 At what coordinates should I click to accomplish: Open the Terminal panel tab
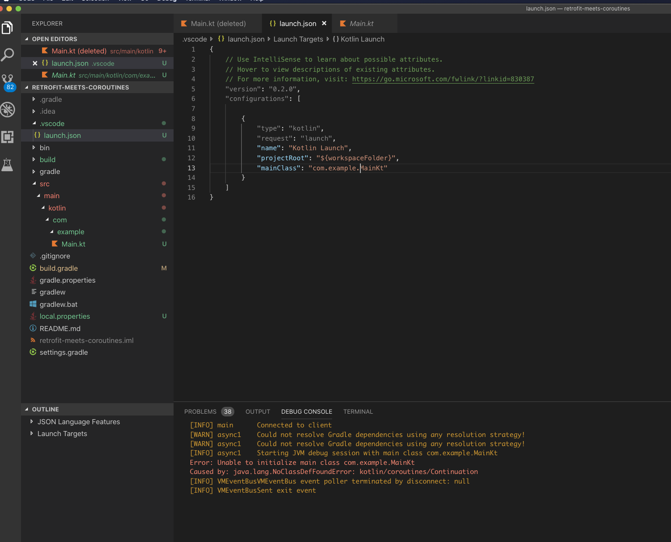tap(358, 411)
